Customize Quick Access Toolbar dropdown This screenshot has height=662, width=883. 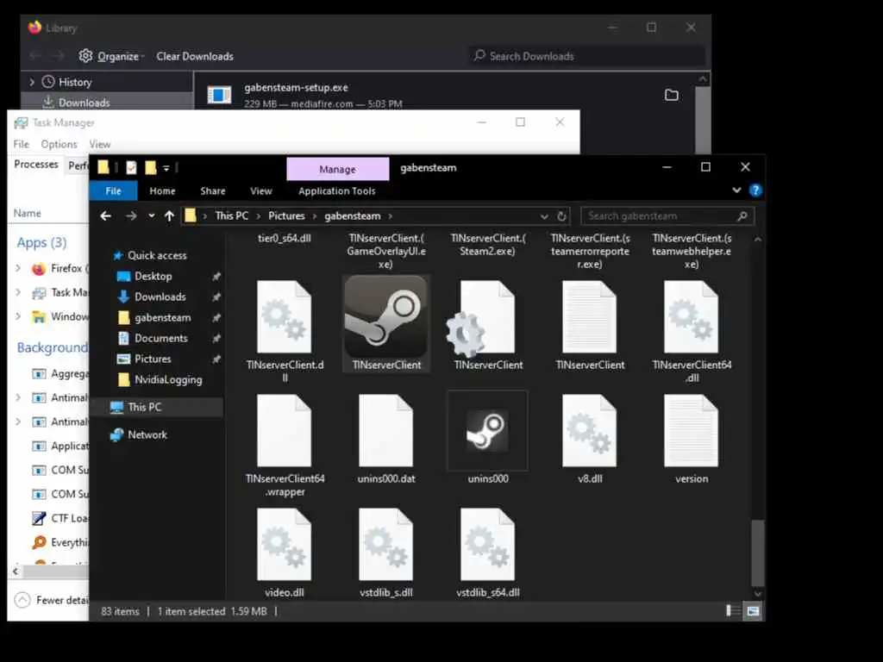[166, 168]
